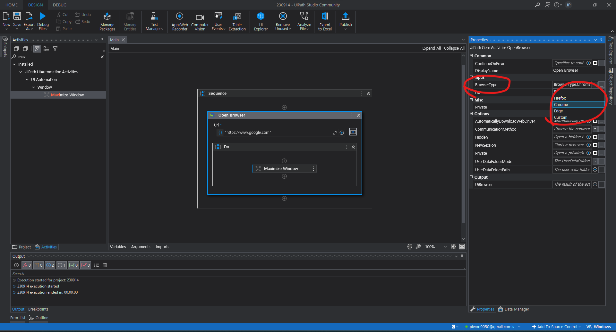616x332 pixels.
Task: Toggle info messages filter showing 2
Action: (x=50, y=265)
